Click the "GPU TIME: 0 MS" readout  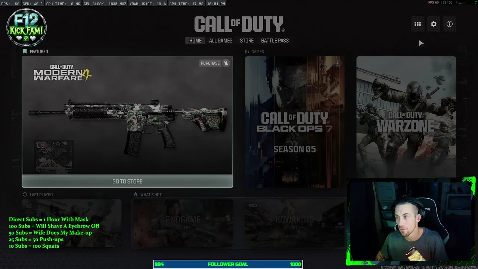coord(63,4)
